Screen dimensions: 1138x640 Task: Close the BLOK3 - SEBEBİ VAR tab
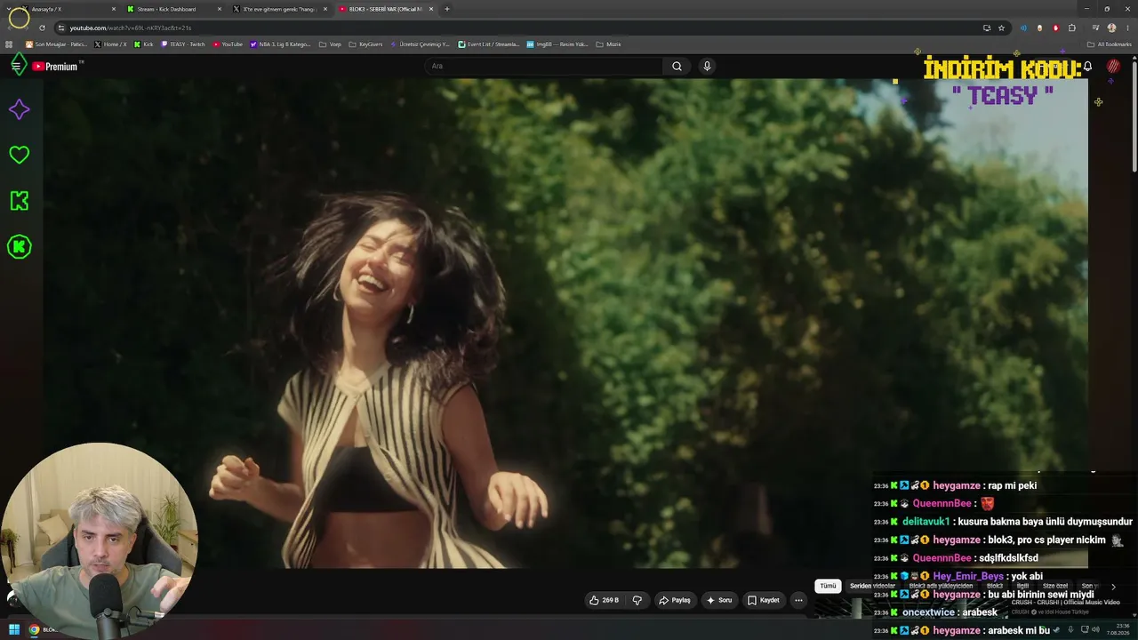431,9
